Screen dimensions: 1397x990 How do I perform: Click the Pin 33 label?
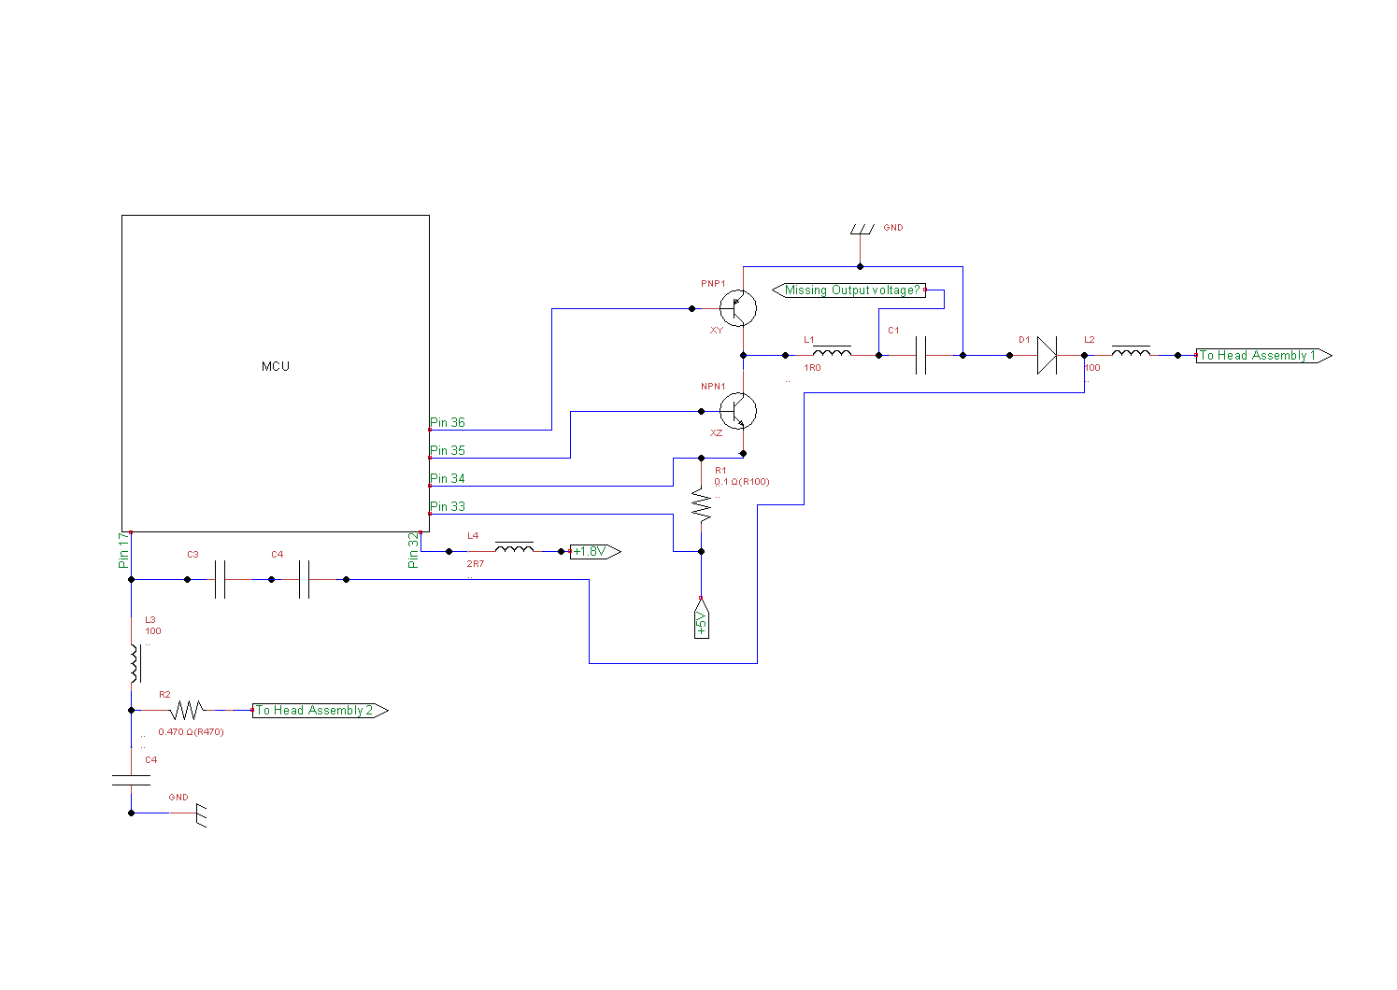coord(448,506)
